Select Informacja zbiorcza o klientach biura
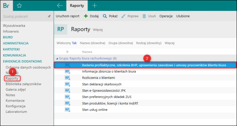The height and width of the screenshot is (126, 237). [145, 72]
